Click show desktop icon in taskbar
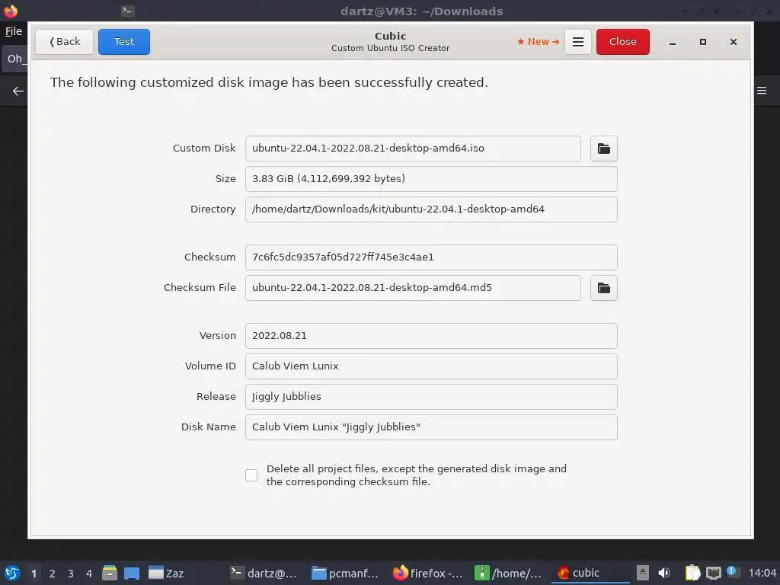Screen dimensions: 780x585 click(x=131, y=573)
